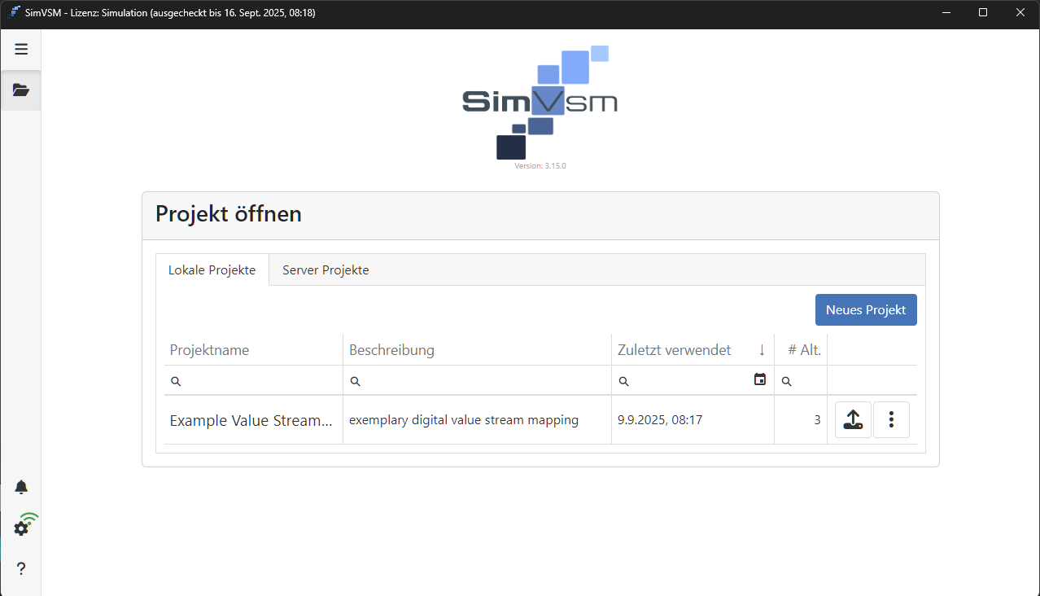1040x596 pixels.
Task: Toggle sort arrow on Zuletzt verwendet
Action: coord(762,350)
